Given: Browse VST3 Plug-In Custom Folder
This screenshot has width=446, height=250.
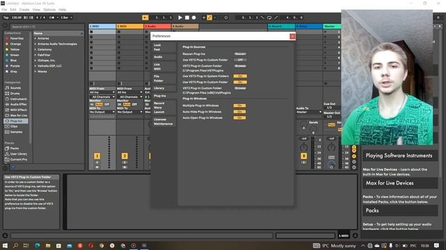Looking at the screenshot, I should coord(240,88).
